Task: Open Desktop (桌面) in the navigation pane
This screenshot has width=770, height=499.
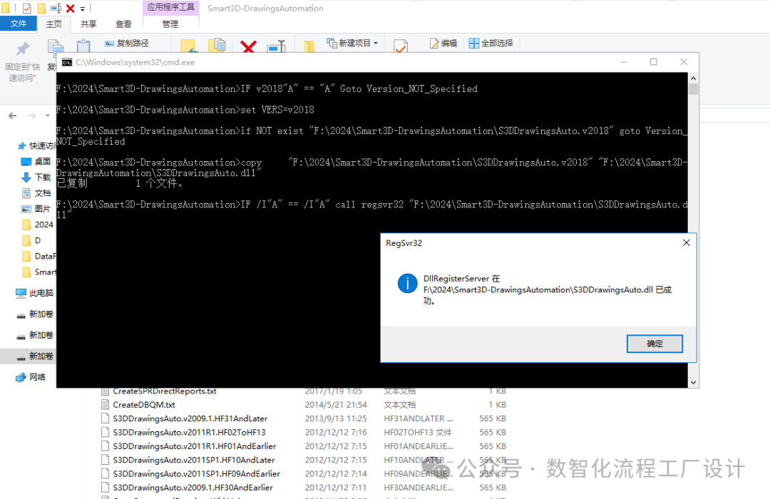Action: [36, 161]
